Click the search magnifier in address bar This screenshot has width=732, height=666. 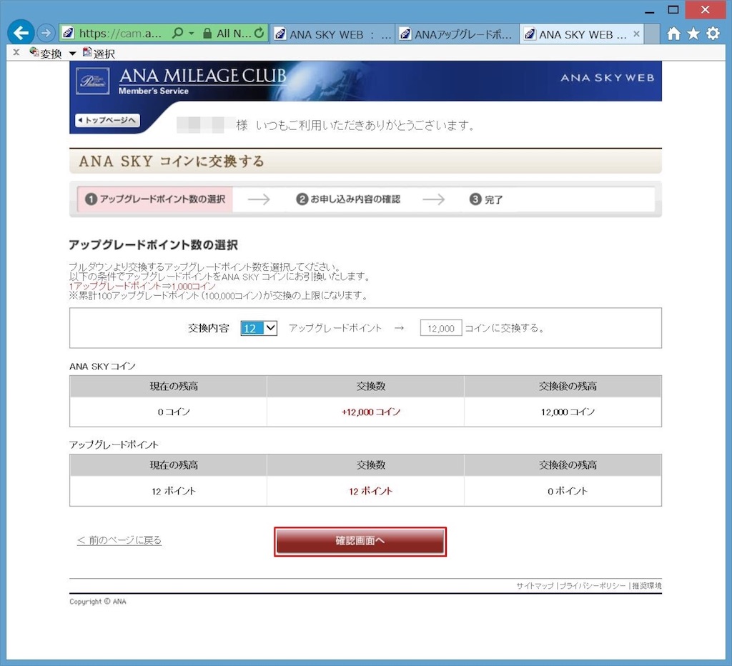(x=177, y=33)
